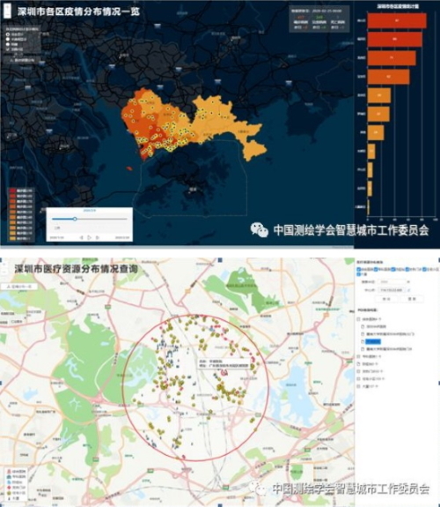
Task: Click the play button under the timeline
Action: pos(90,238)
